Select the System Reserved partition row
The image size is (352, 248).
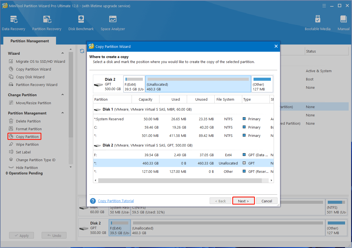(183, 119)
